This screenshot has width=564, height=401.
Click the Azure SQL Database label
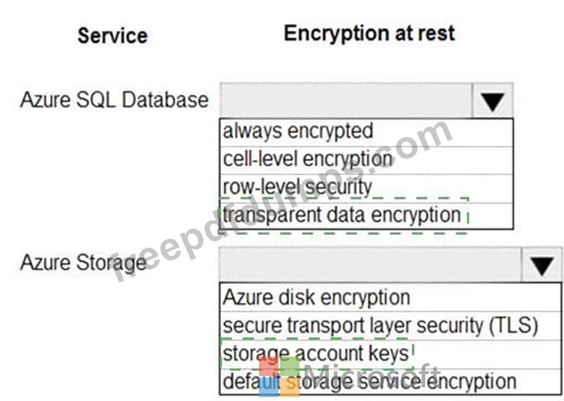coord(115,100)
